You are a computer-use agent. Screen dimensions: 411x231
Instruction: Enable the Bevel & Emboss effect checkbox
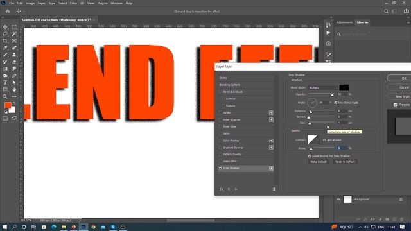coord(221,92)
